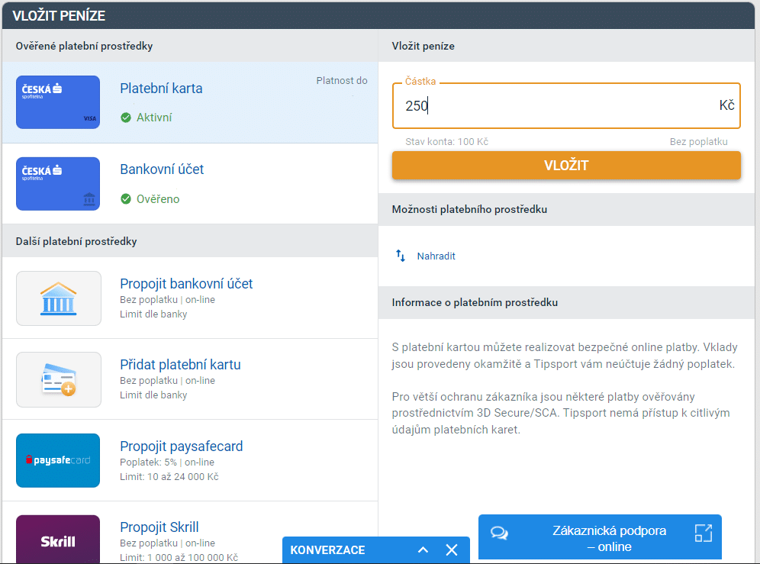Screen dimensions: 760x564
Task: Open Propojit paysafecard option
Action: tap(181, 446)
